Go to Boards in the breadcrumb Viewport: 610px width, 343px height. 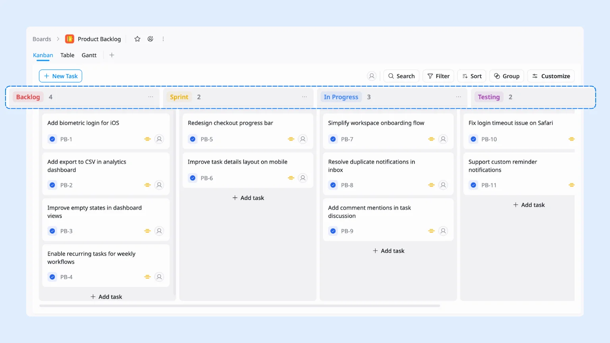(x=42, y=39)
